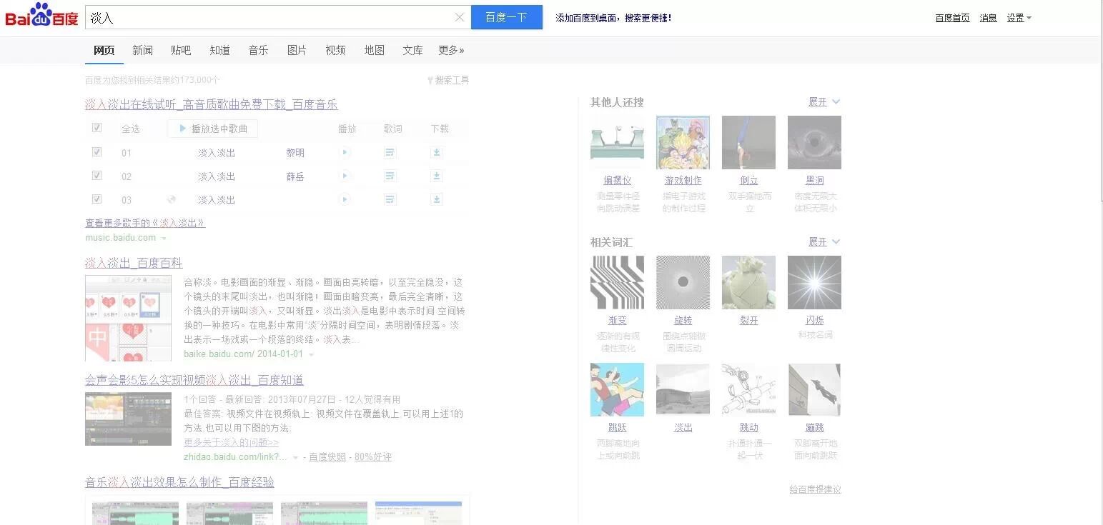Click the 80%好评 link
Viewport: 1103px width, 525px height.
(373, 457)
